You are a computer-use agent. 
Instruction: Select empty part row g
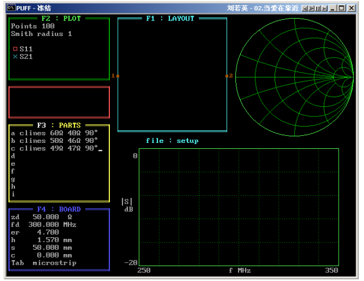click(13, 179)
